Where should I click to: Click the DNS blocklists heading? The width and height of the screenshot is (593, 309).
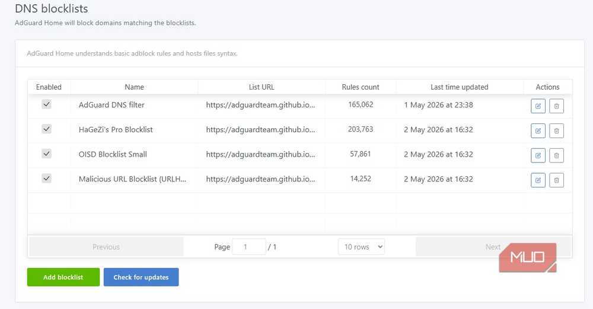pos(52,8)
